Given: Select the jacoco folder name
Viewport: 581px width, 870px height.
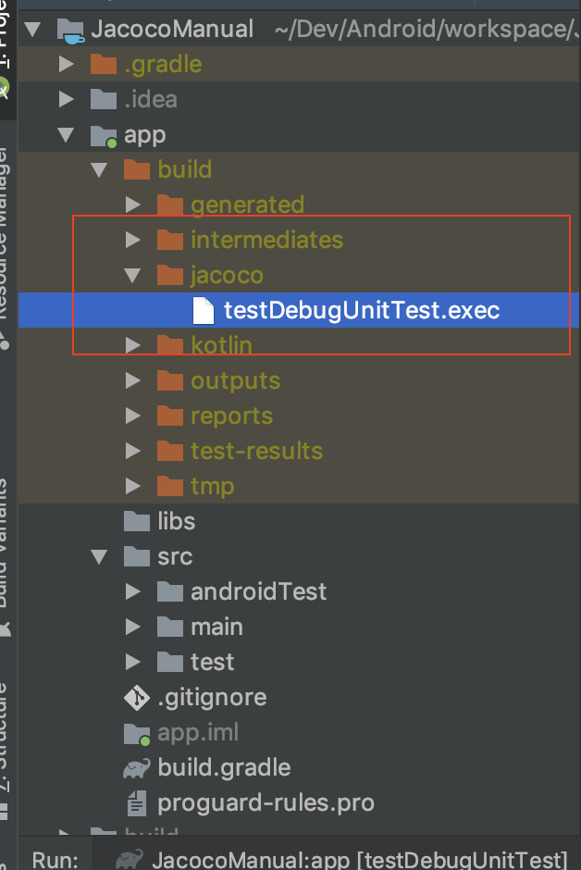Looking at the screenshot, I should 228,275.
